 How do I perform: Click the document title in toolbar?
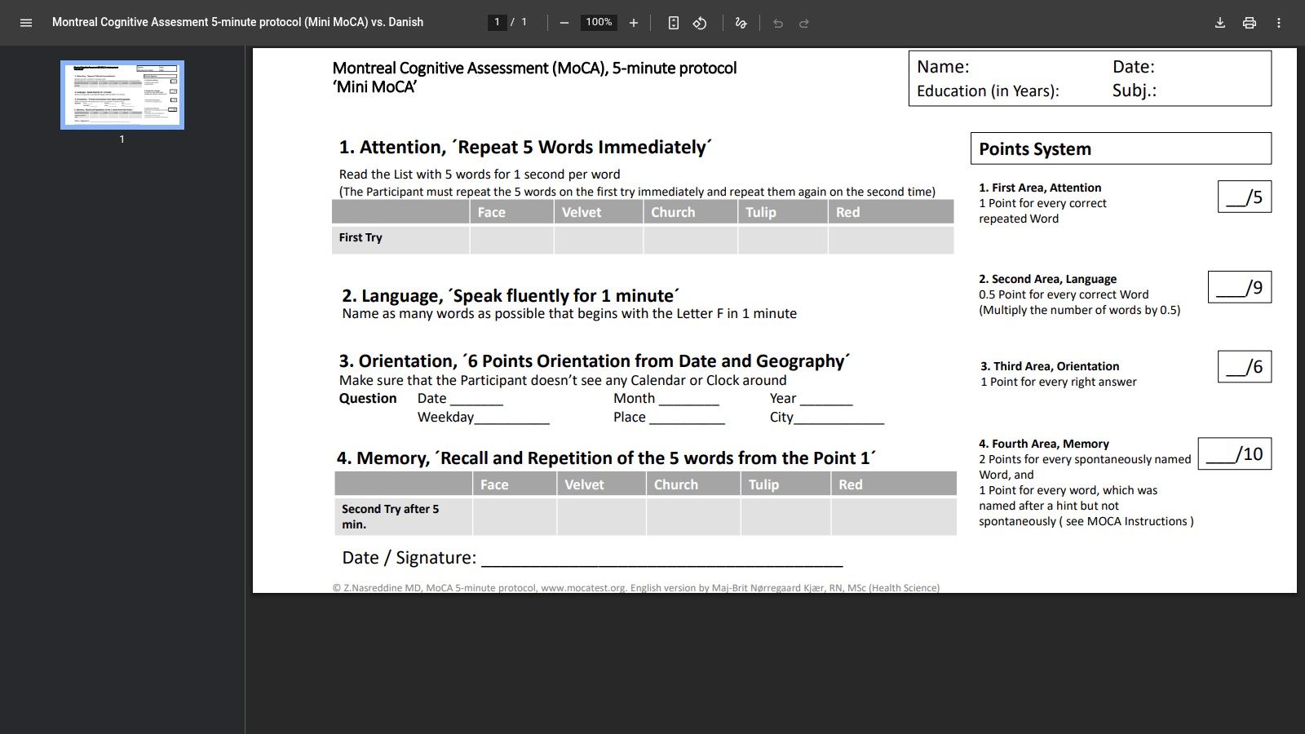(237, 22)
